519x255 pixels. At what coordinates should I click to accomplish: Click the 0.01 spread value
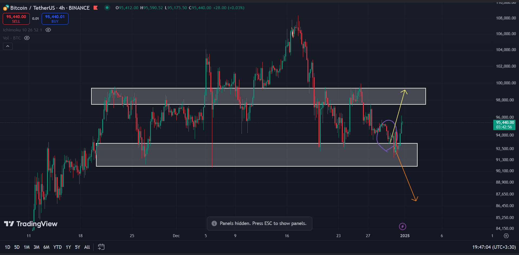pyautogui.click(x=35, y=19)
